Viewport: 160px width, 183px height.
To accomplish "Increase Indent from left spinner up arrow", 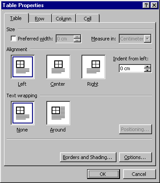I will click(x=148, y=67).
